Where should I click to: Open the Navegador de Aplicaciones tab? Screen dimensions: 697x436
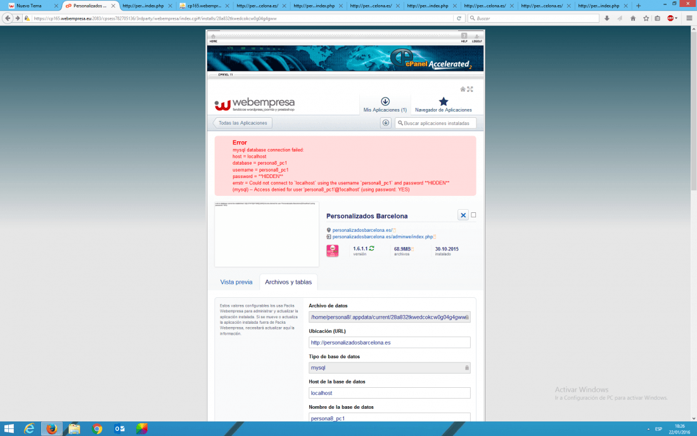443,105
